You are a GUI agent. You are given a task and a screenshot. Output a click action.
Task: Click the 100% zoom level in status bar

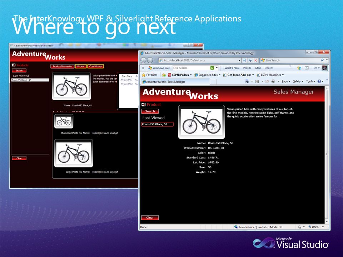pos(315,227)
